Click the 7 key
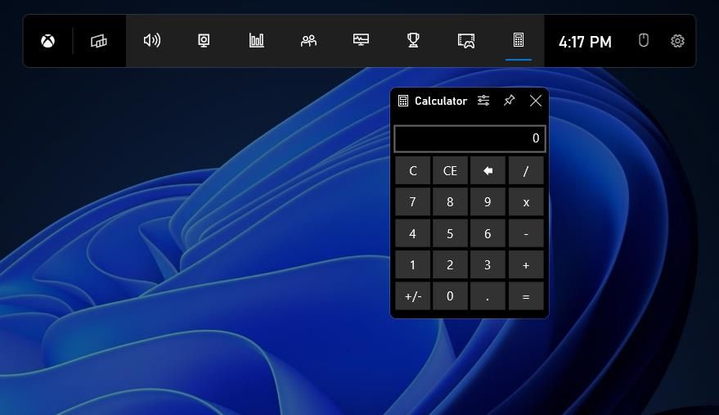This screenshot has width=719, height=415. click(x=413, y=202)
